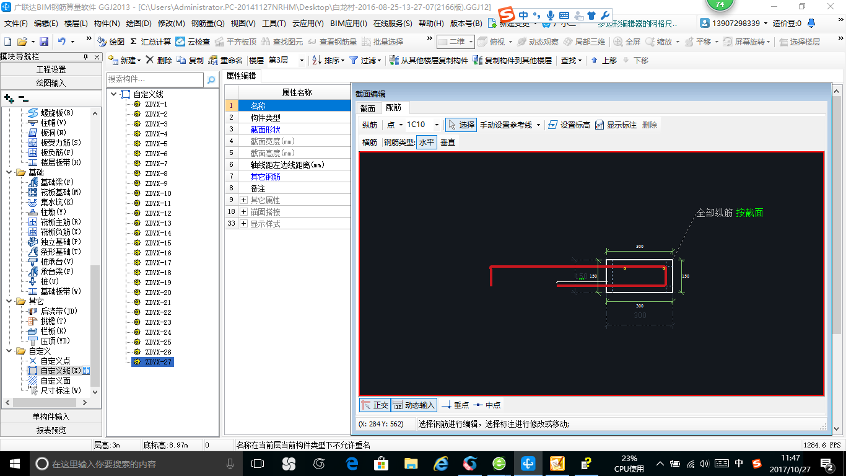Click 纵筋 longitudinal rebar button
The image size is (846, 476).
coord(370,125)
